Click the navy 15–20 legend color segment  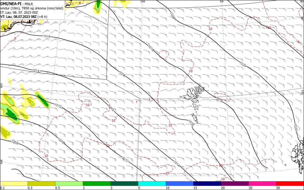click(207, 184)
